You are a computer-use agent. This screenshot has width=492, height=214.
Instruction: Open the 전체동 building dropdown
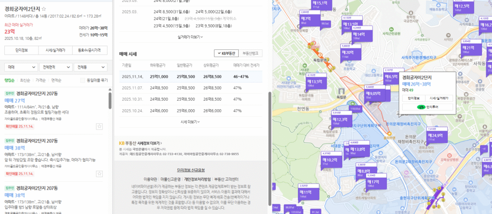coord(90,67)
